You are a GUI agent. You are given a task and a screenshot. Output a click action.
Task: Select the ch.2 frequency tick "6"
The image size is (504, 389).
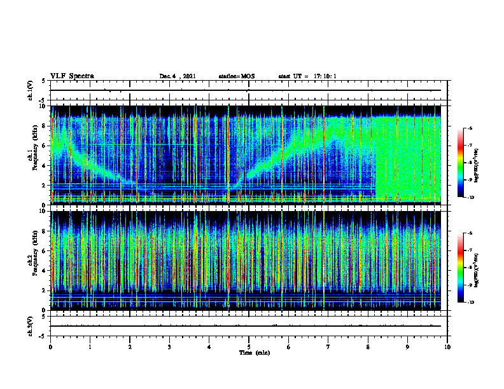45,251
